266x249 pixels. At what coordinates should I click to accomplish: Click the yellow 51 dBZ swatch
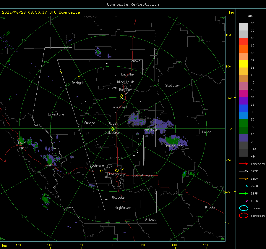point(244,64)
